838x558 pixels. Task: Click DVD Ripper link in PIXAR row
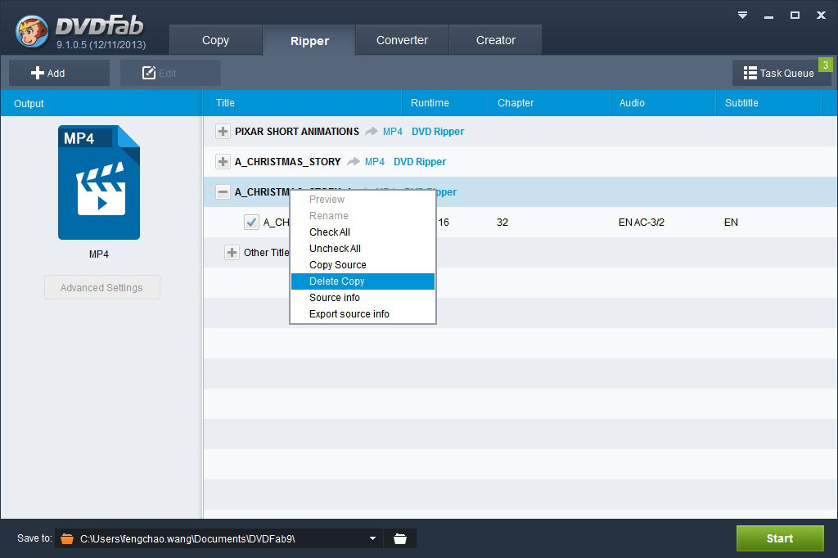438,132
